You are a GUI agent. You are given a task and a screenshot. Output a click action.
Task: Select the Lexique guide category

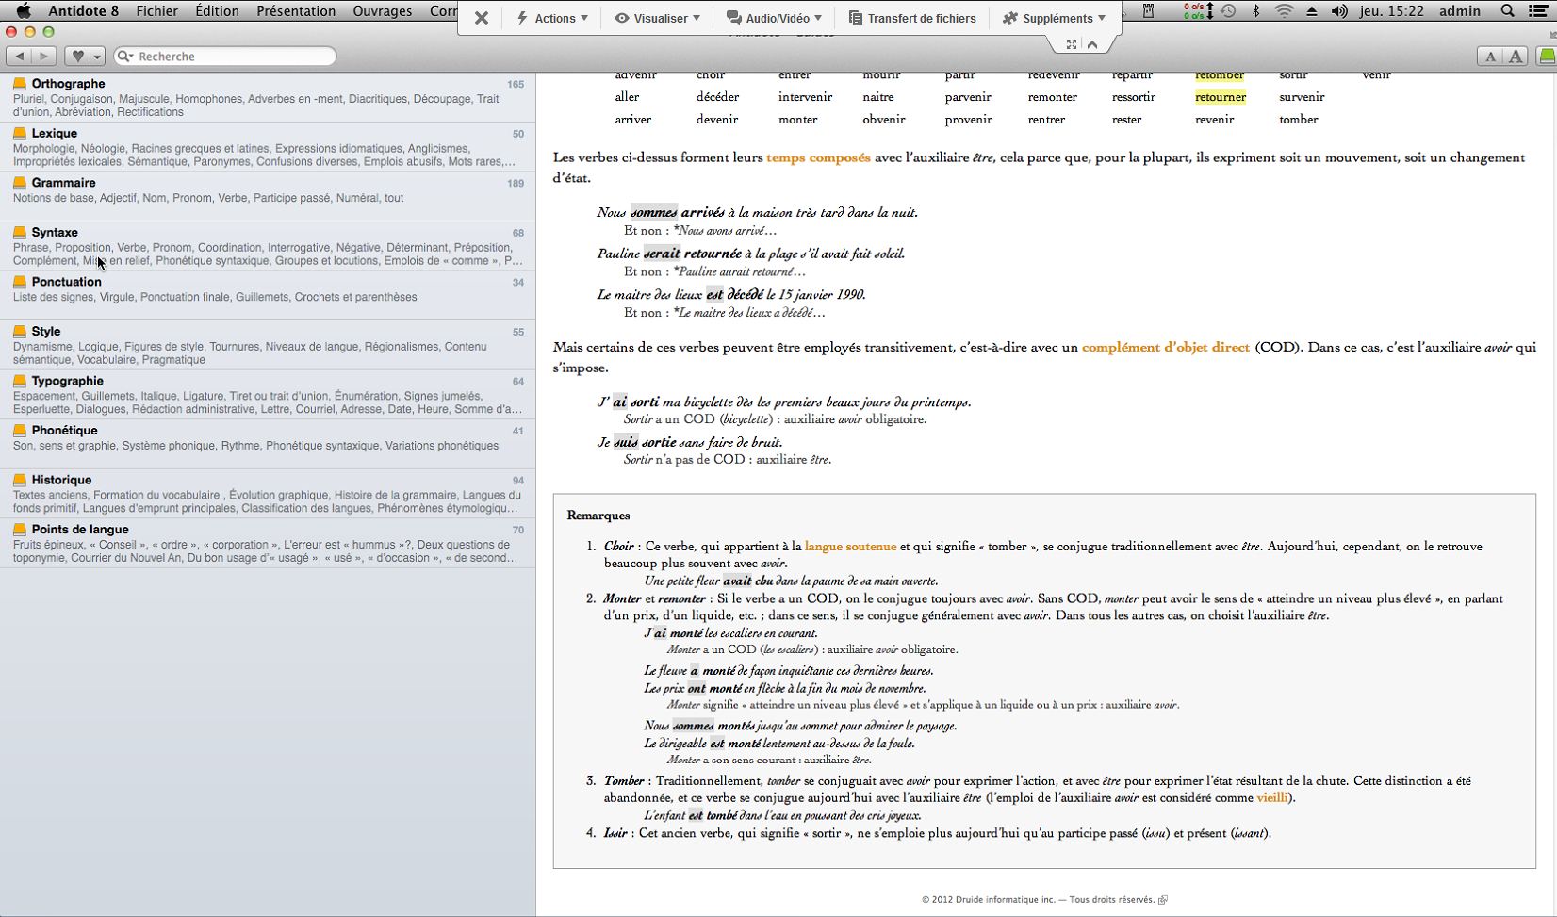[x=268, y=147]
